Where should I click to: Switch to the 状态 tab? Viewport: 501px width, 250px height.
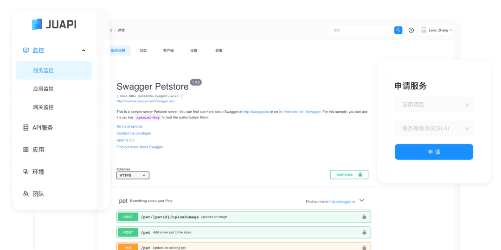(x=143, y=50)
